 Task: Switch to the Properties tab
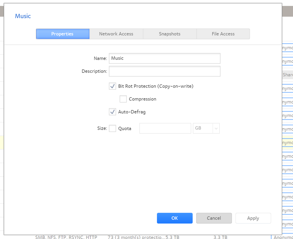tap(62, 34)
